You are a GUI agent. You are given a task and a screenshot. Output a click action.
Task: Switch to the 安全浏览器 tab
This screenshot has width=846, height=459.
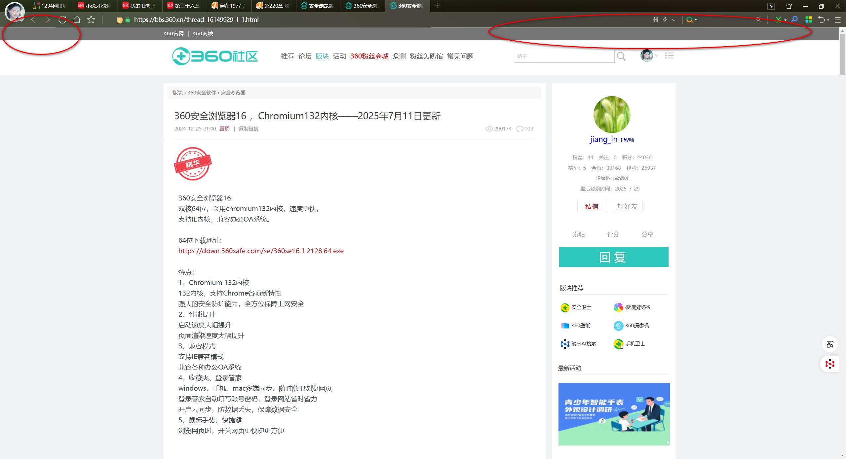click(318, 6)
